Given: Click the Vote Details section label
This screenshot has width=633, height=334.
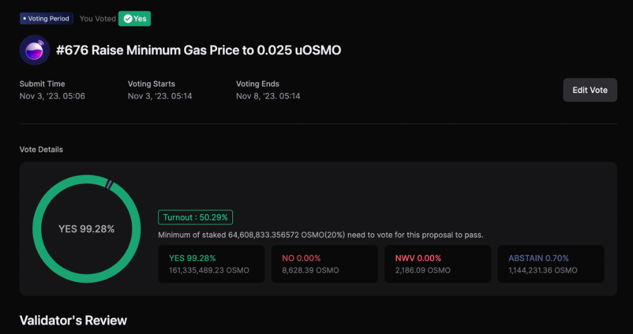Looking at the screenshot, I should [41, 149].
